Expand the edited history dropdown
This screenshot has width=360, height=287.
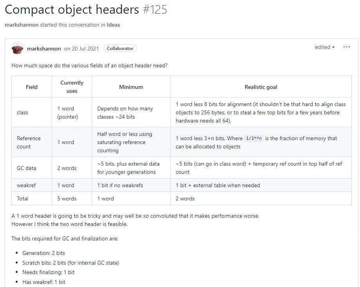point(325,47)
